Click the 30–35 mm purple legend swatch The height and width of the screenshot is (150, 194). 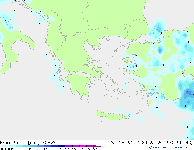(x=69, y=146)
